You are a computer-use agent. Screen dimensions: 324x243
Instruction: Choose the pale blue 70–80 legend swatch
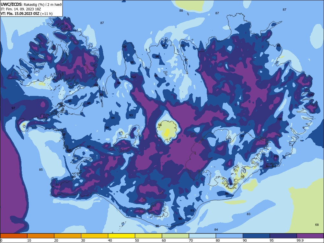(202, 236)
